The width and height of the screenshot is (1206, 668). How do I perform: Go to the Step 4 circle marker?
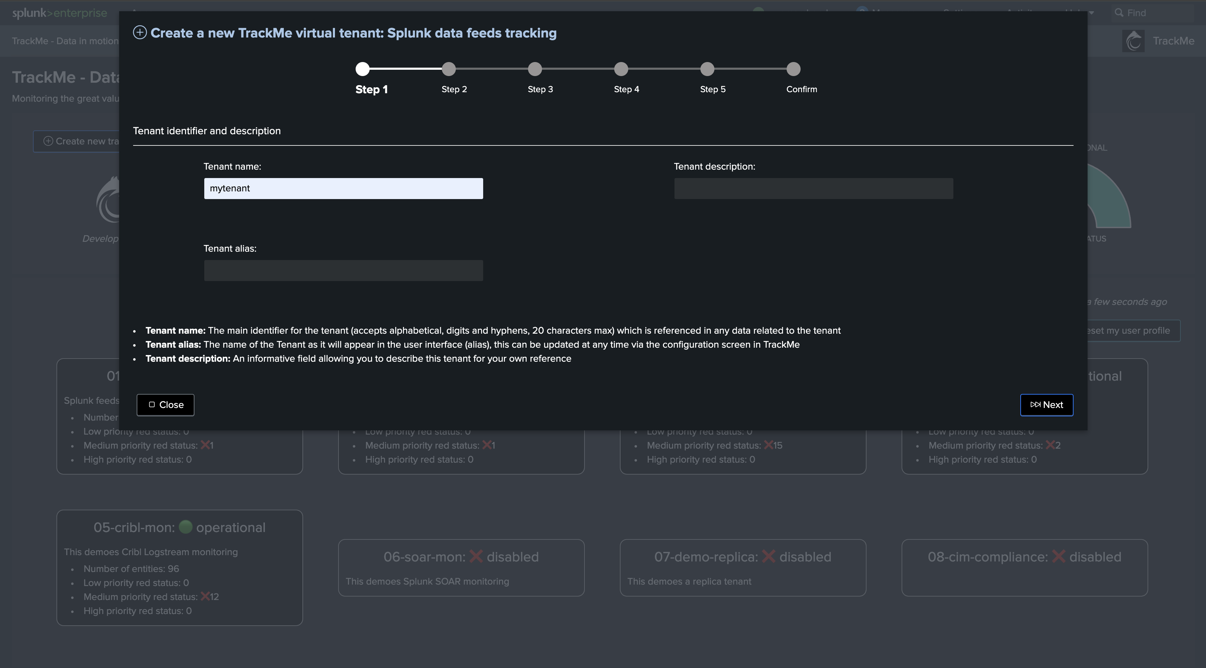pyautogui.click(x=621, y=69)
